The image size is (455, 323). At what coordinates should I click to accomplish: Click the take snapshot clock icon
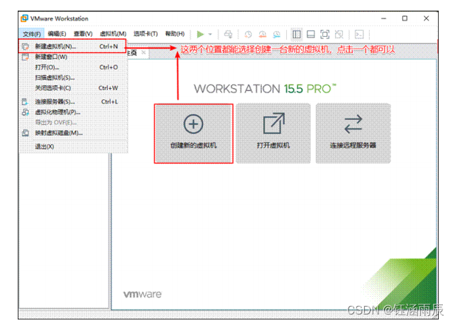[248, 35]
